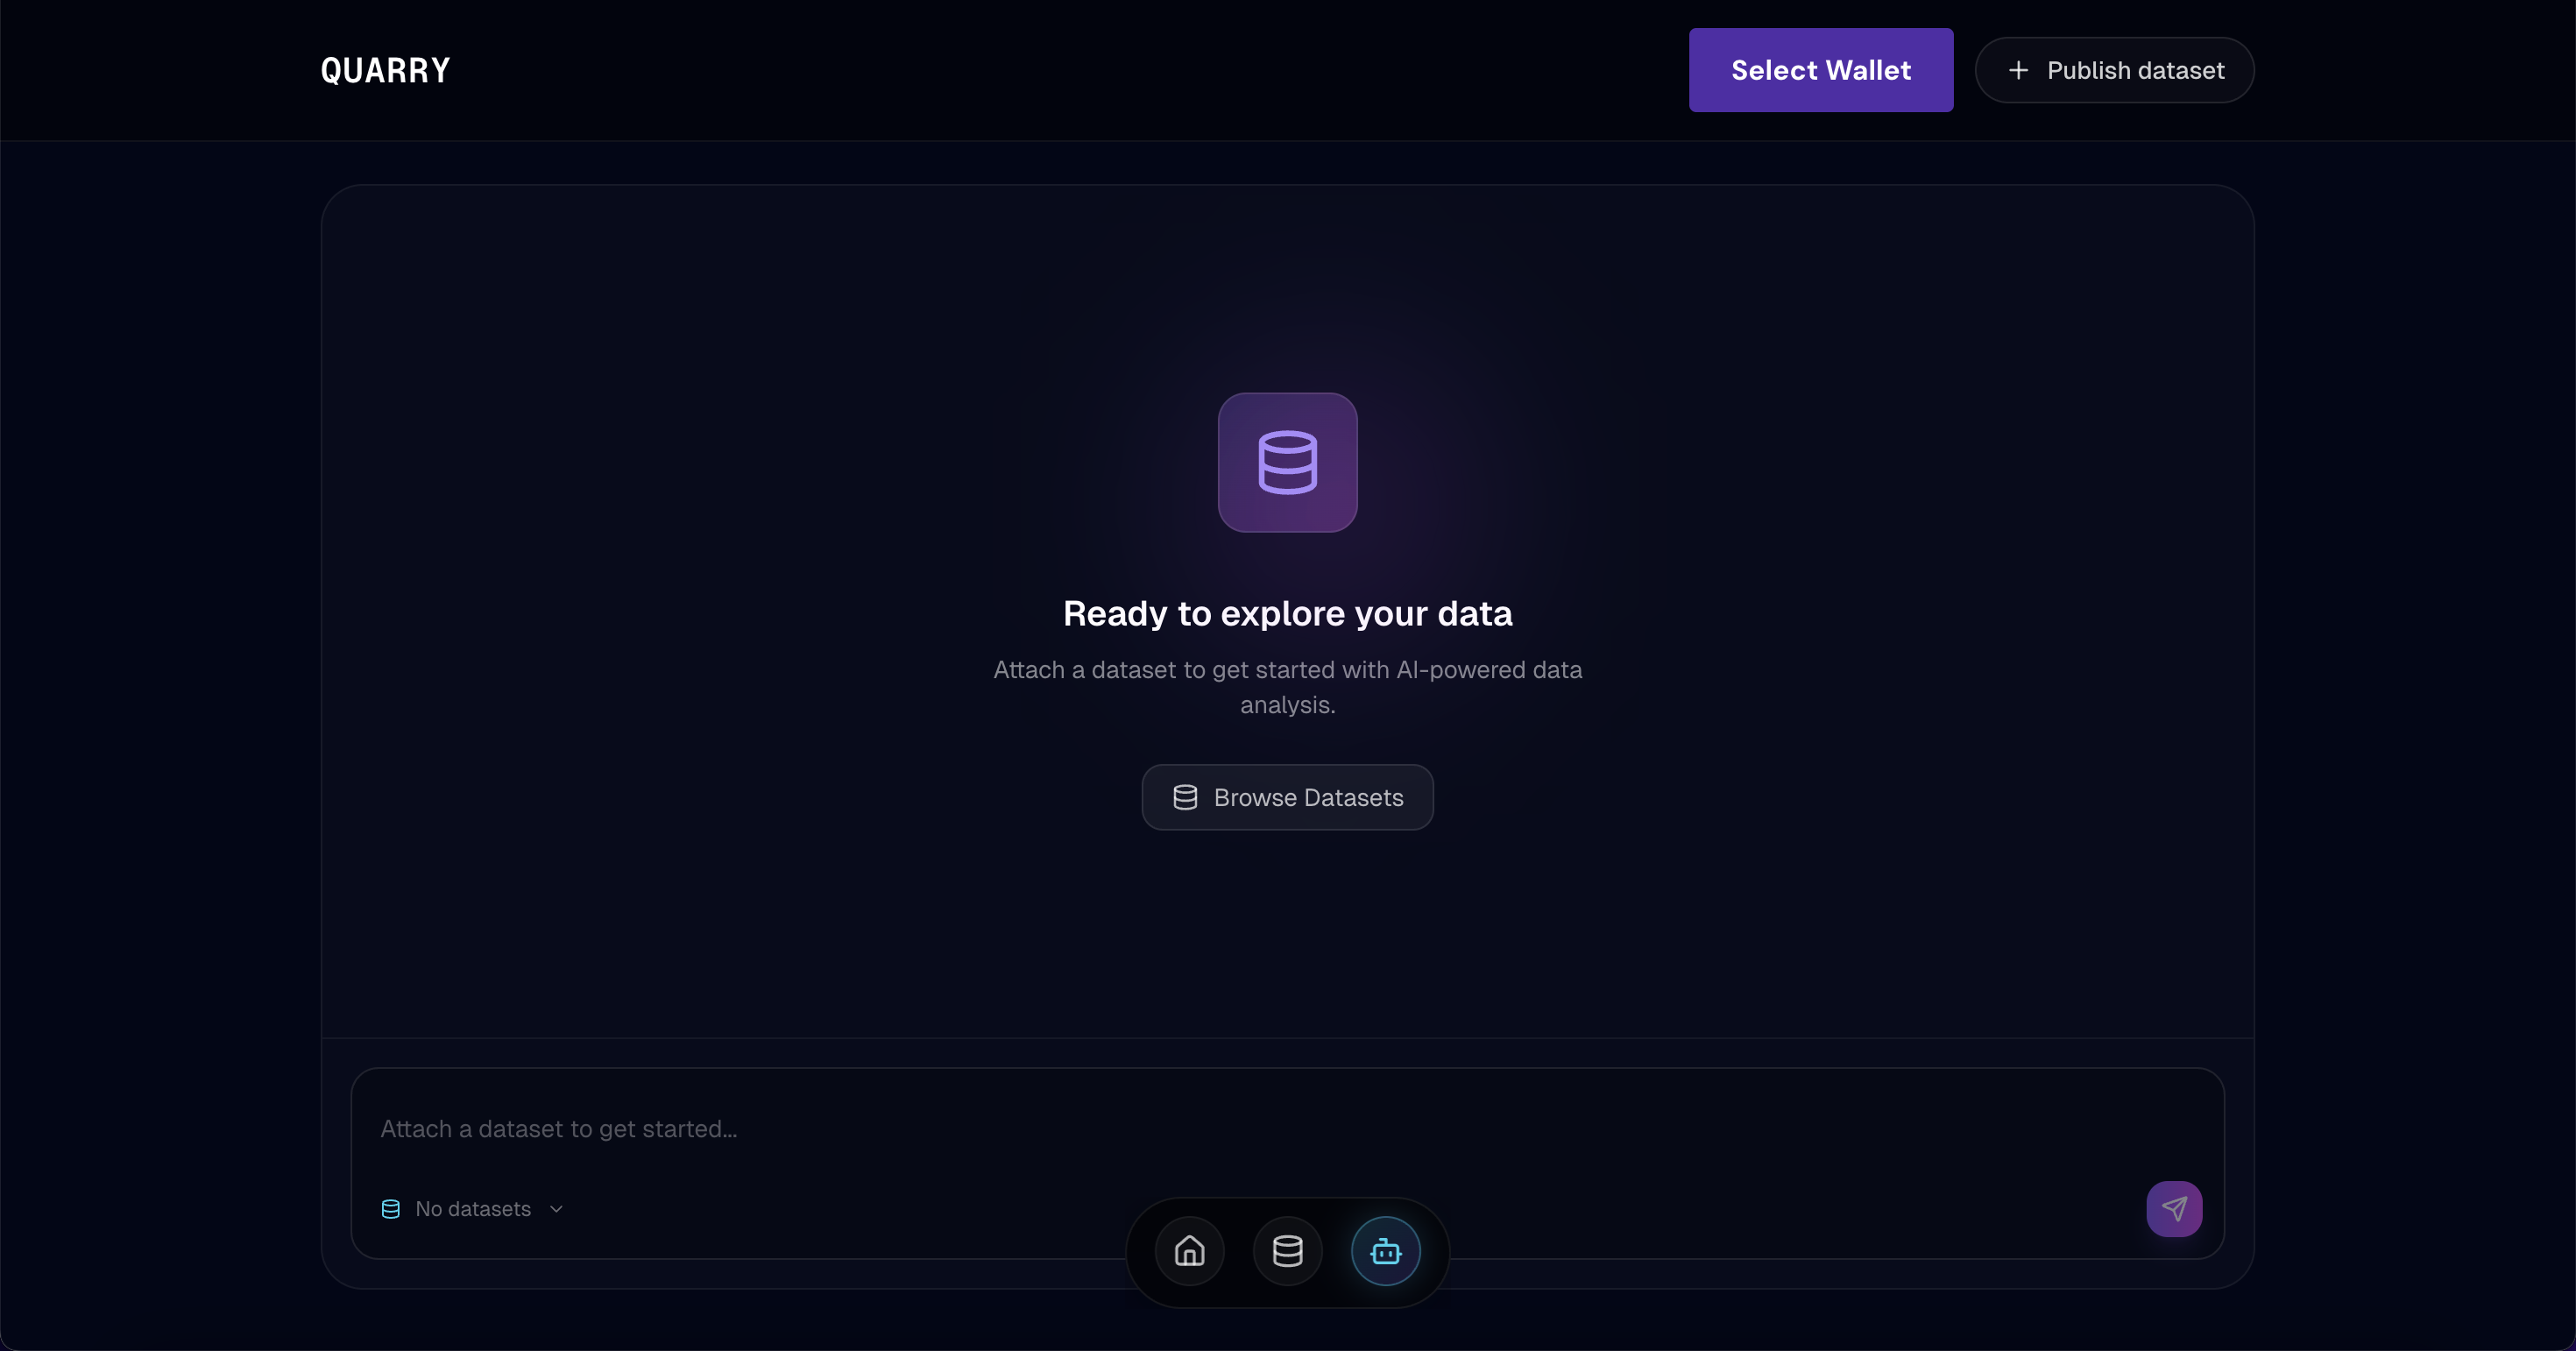Image resolution: width=2576 pixels, height=1351 pixels.
Task: Click the AI-powered data analysis subtitle
Action: [1287, 686]
